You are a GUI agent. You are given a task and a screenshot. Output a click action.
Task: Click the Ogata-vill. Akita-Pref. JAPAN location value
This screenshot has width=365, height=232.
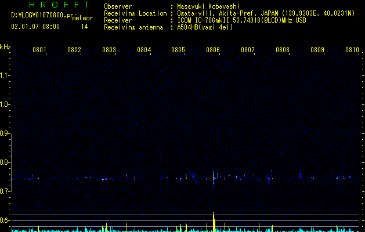(266, 13)
